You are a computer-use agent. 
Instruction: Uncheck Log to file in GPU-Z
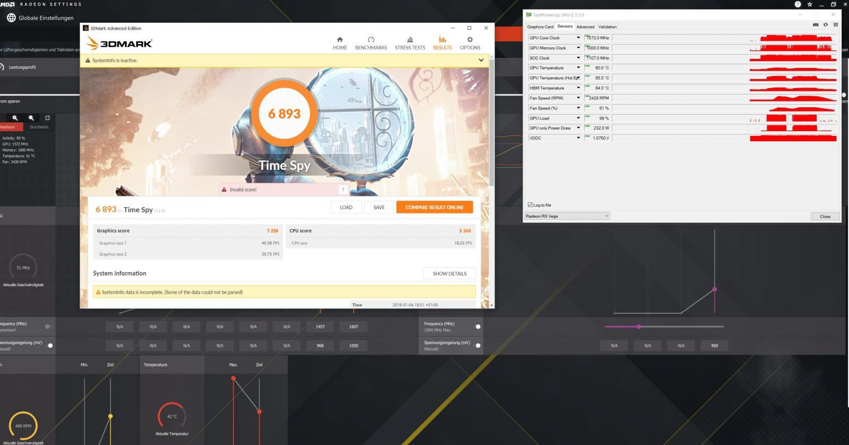click(530, 205)
